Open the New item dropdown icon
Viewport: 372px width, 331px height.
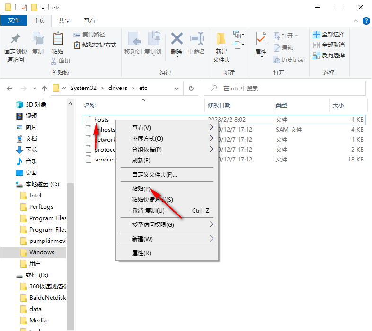coord(239,35)
